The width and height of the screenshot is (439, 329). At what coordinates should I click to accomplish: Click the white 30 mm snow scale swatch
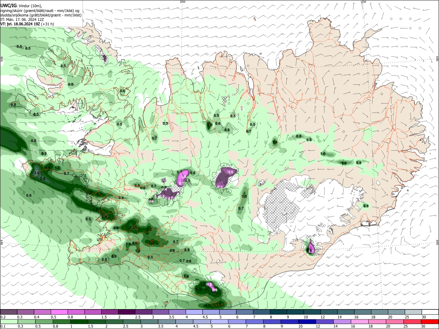coord(430,312)
